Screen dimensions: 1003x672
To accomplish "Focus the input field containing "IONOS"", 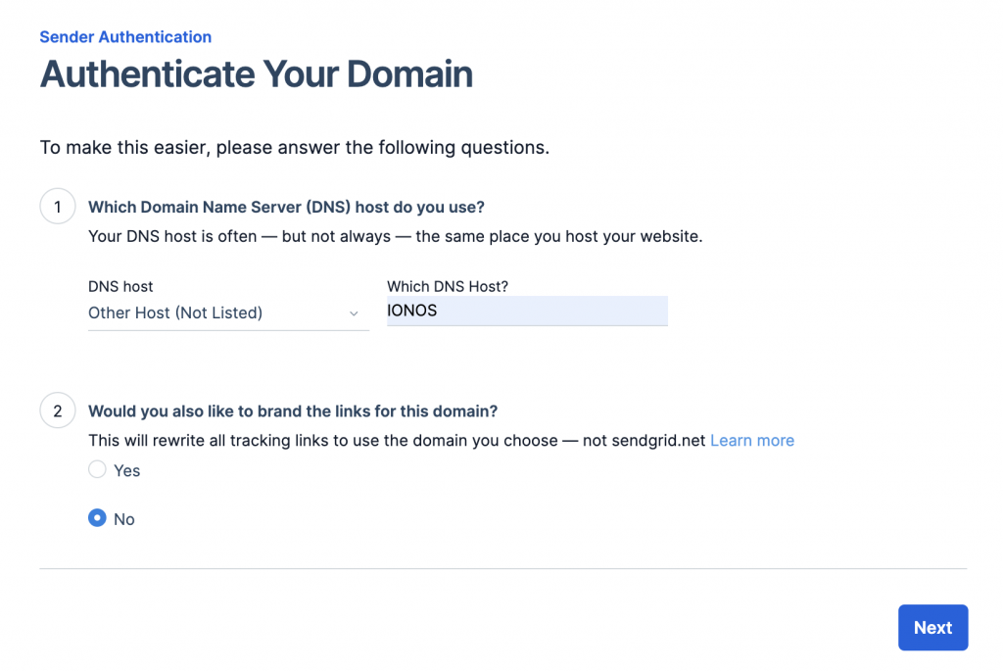I will click(x=527, y=312).
